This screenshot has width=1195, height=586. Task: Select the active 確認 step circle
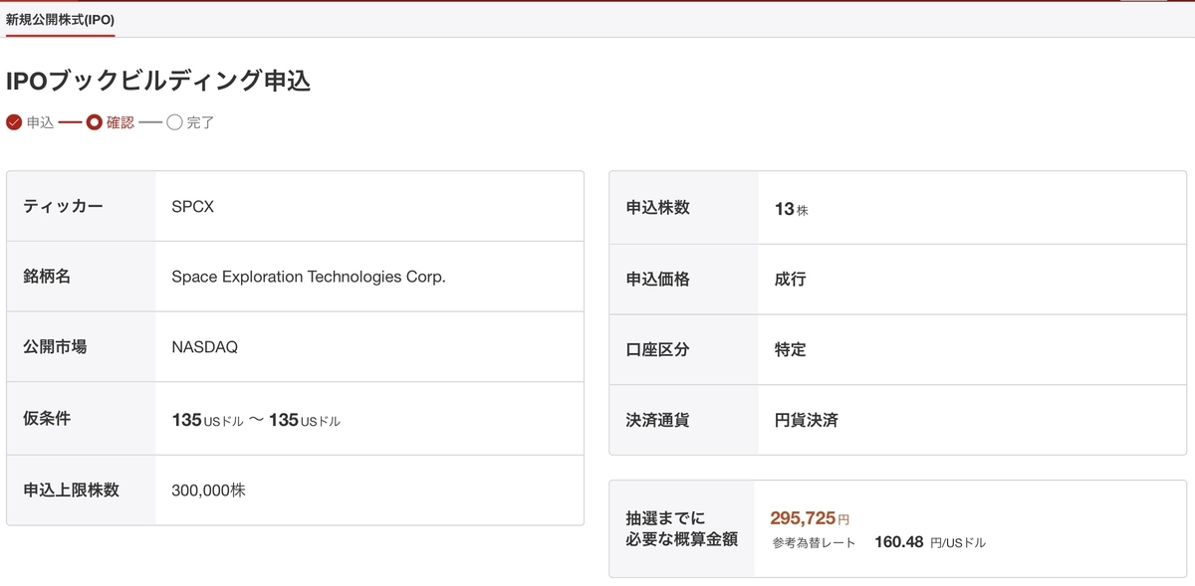pyautogui.click(x=95, y=122)
